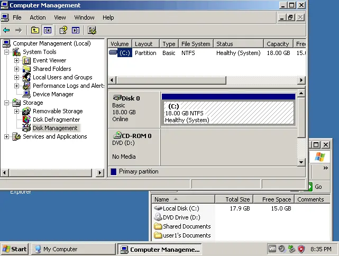The width and height of the screenshot is (339, 256).
Task: Open the Help menu
Action: pos(108,17)
